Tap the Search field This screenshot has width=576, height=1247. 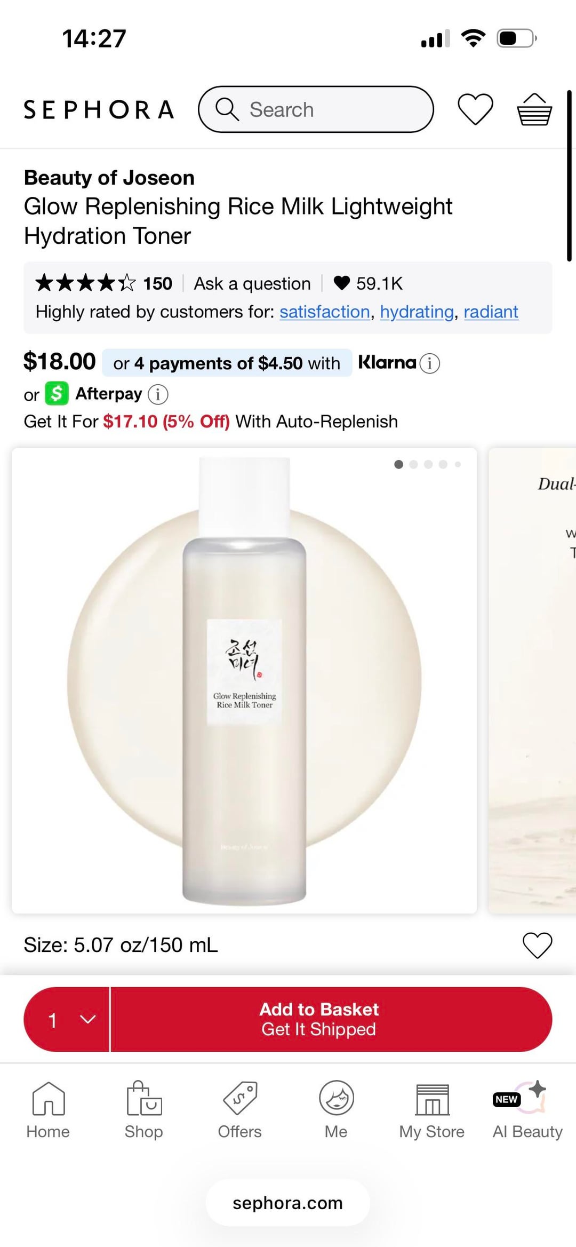tap(316, 109)
